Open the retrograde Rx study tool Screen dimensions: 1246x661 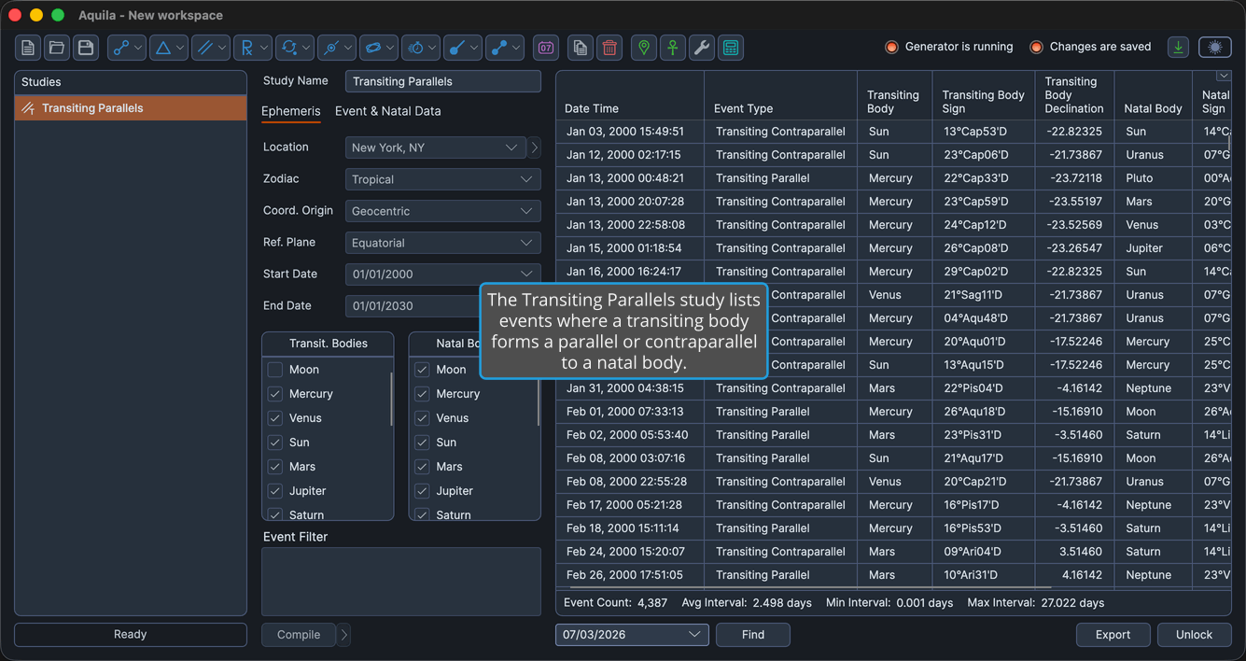click(x=253, y=48)
